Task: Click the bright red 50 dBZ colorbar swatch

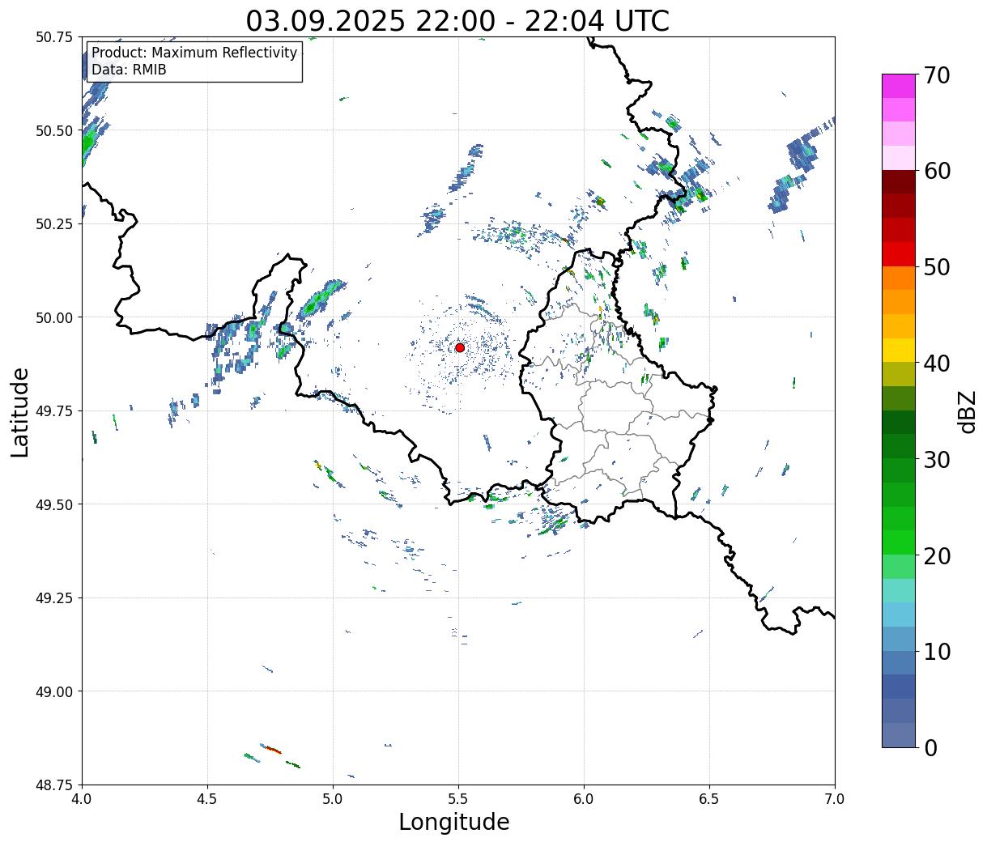Action: (x=899, y=254)
